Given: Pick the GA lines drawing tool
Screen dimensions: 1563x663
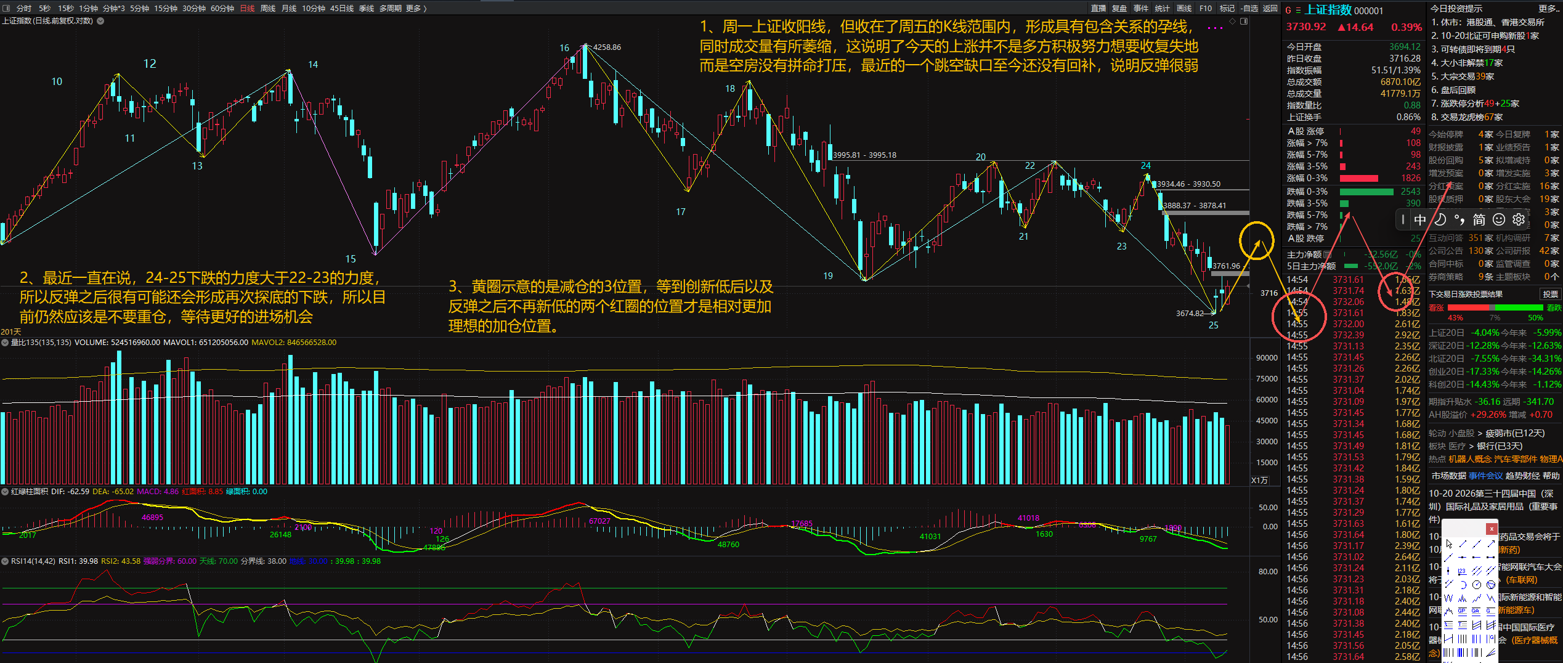Looking at the screenshot, I should 1476,611.
